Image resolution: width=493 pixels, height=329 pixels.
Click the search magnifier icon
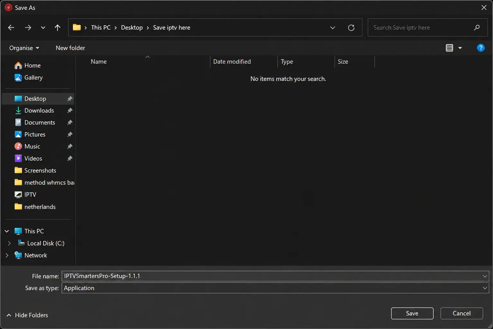(477, 28)
